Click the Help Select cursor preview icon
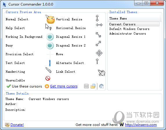 48,27
